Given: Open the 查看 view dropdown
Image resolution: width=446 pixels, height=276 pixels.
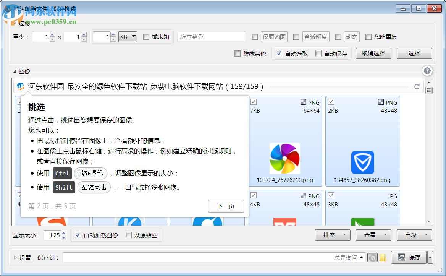Looking at the screenshot, I should (373, 235).
